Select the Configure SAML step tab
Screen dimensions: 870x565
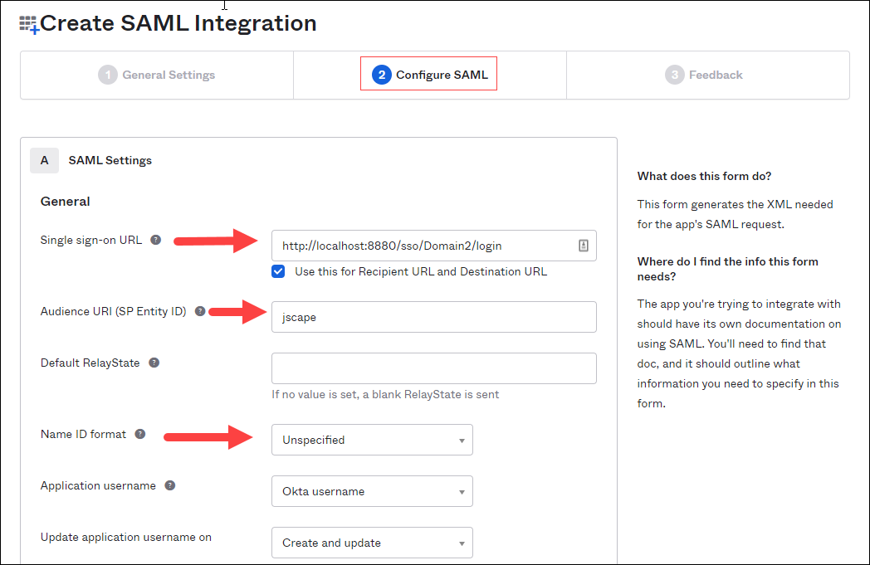coord(429,75)
